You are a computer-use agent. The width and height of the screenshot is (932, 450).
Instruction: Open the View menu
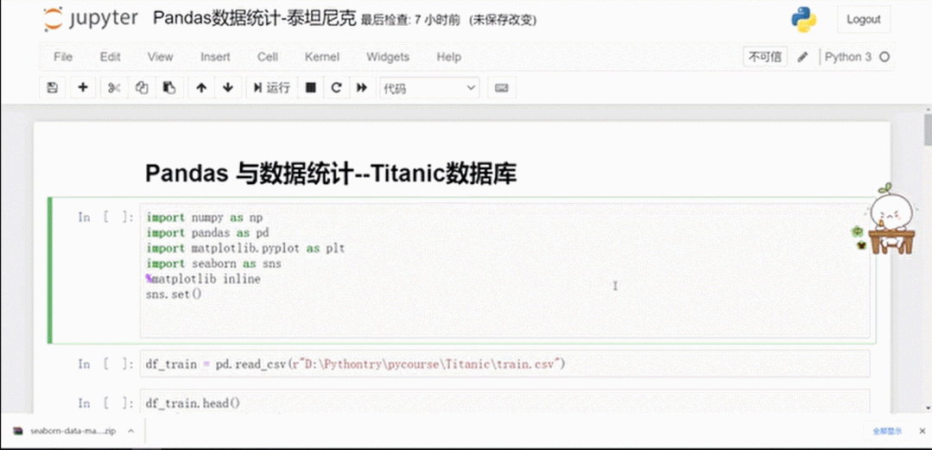pos(160,57)
